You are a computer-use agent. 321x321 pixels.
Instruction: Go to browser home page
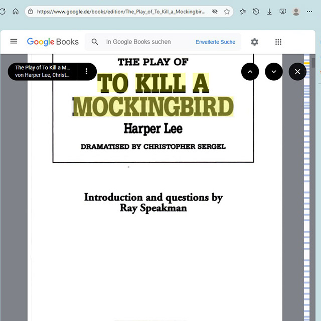tap(16, 12)
